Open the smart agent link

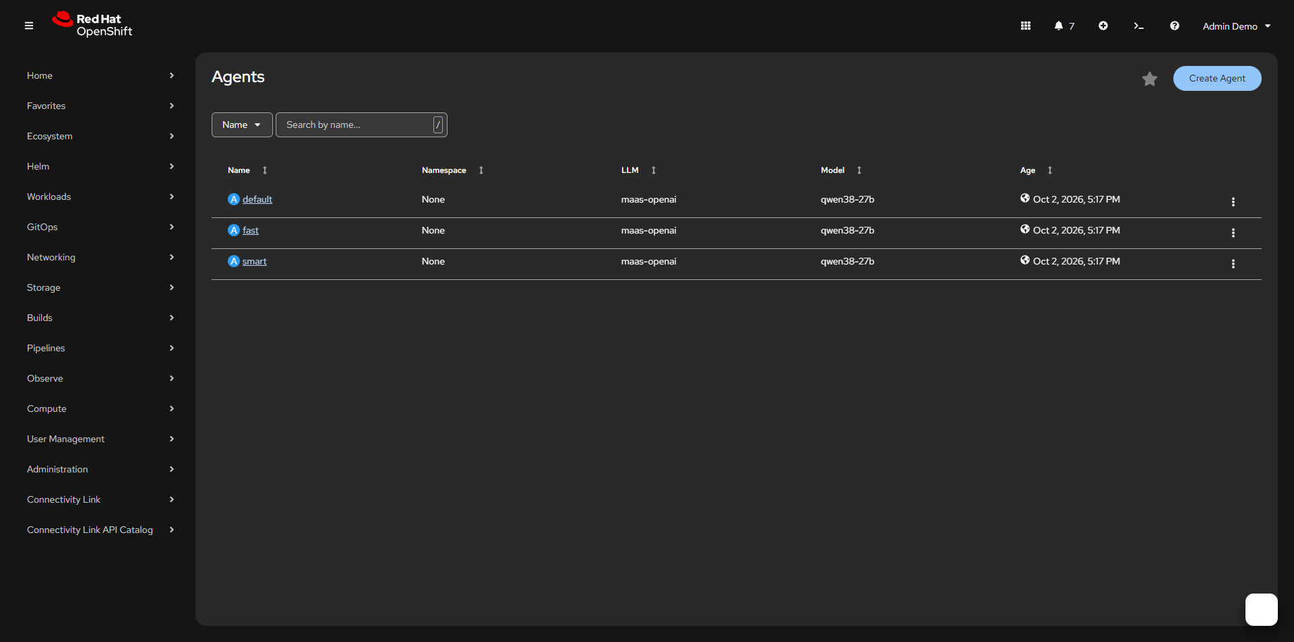click(255, 261)
